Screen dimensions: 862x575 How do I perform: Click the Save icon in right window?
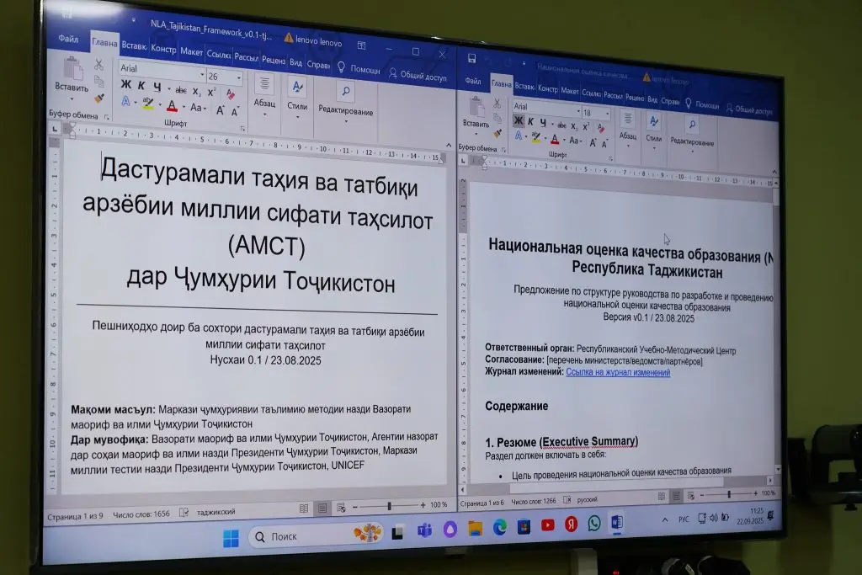tap(472, 58)
